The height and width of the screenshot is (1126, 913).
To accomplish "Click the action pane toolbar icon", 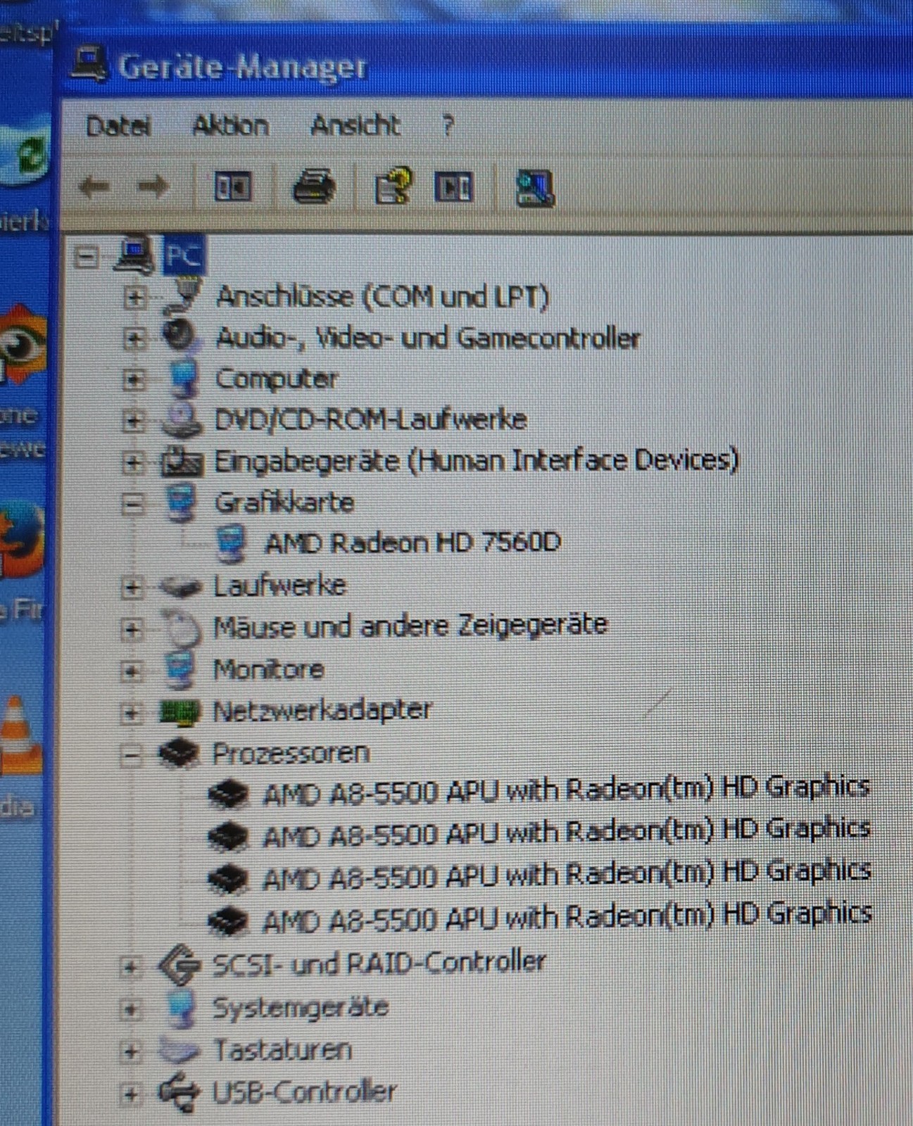I will (453, 187).
